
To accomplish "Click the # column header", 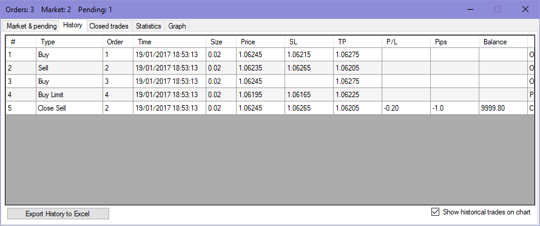I will tap(21, 42).
